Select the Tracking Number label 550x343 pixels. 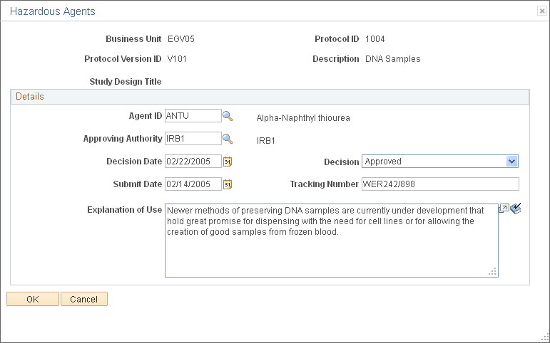pyautogui.click(x=324, y=184)
